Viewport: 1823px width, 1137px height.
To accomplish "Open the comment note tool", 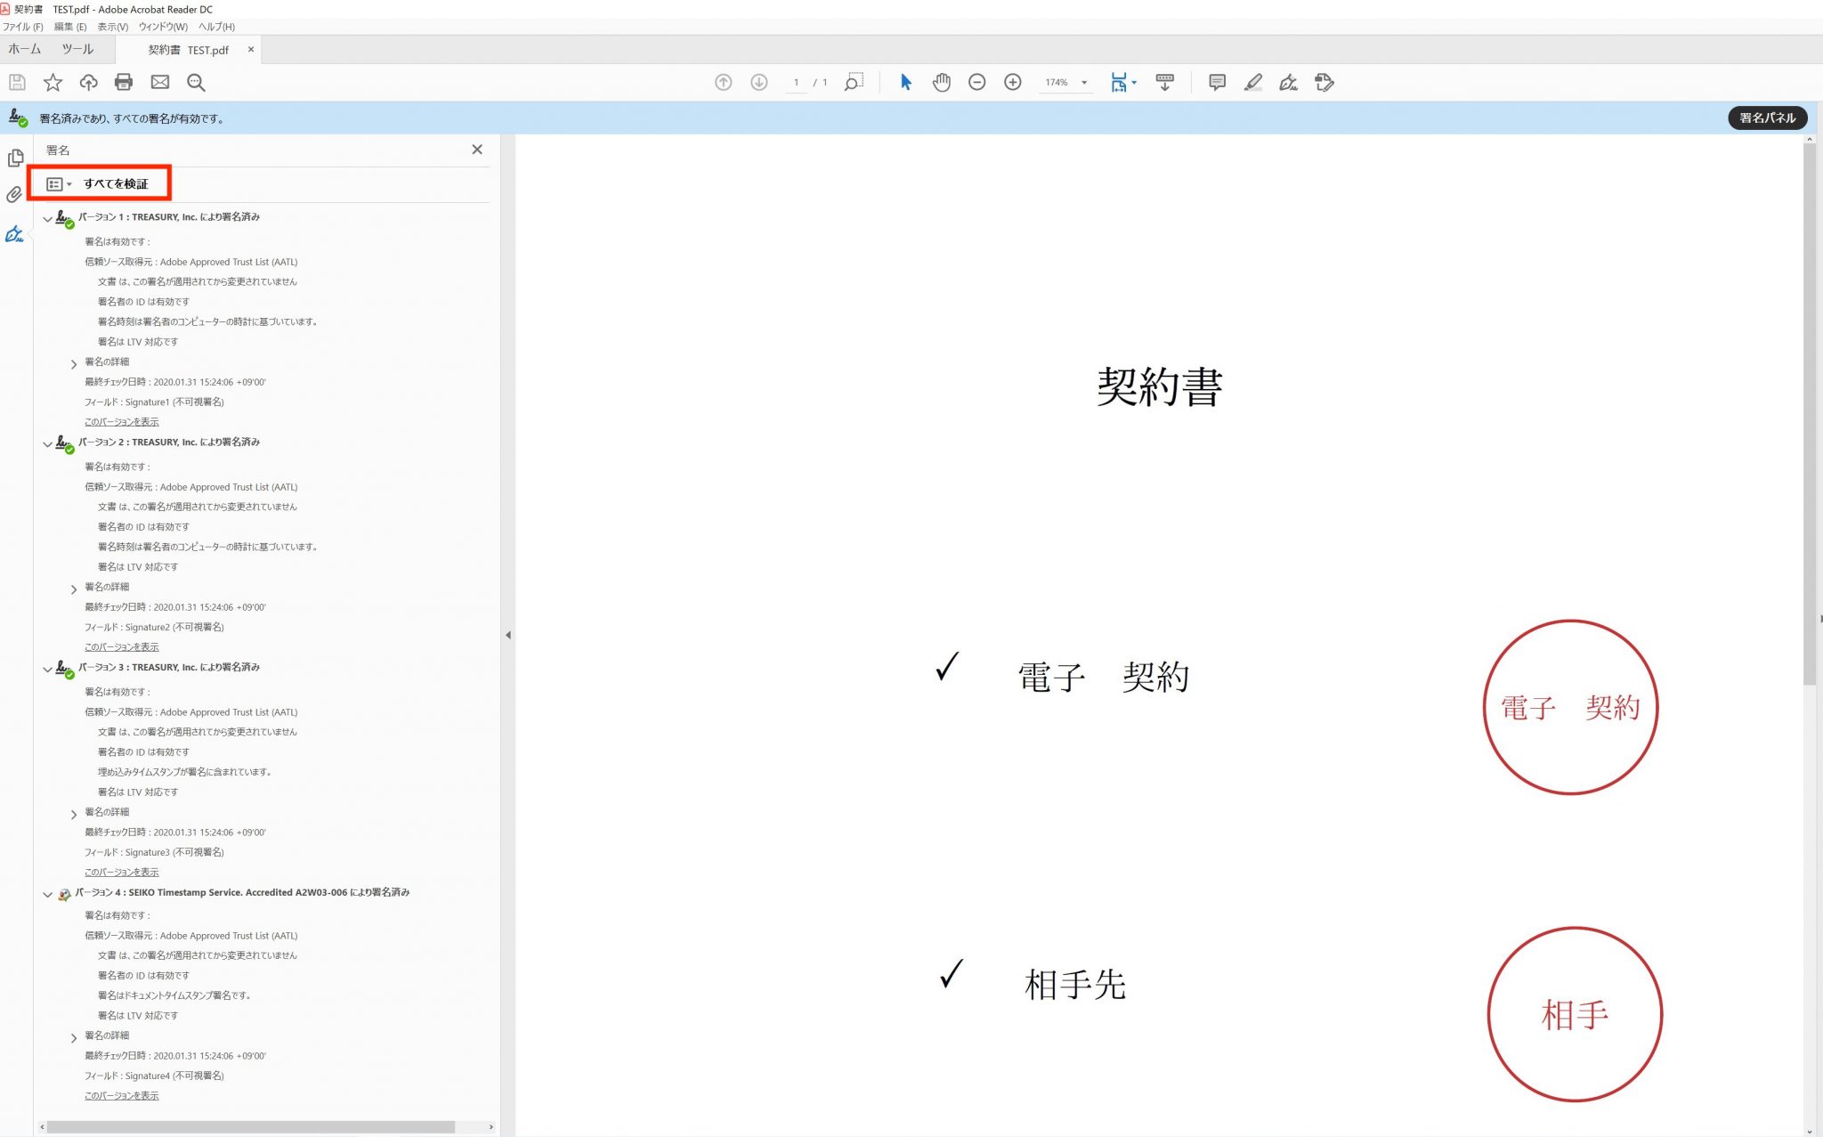I will click(x=1217, y=82).
